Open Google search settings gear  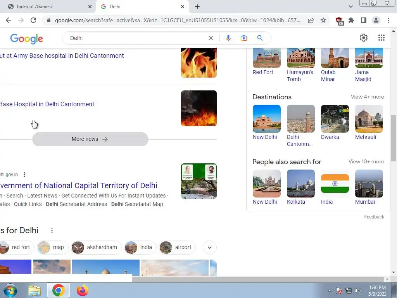click(x=364, y=38)
